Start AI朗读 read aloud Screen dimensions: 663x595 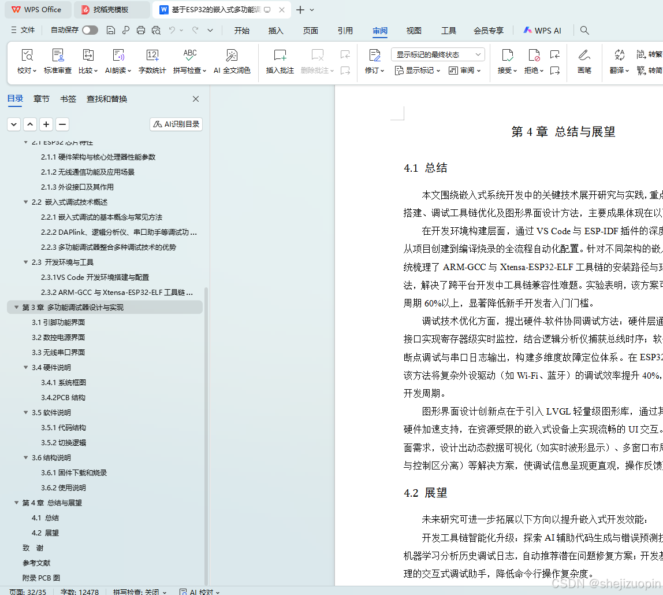(x=118, y=60)
